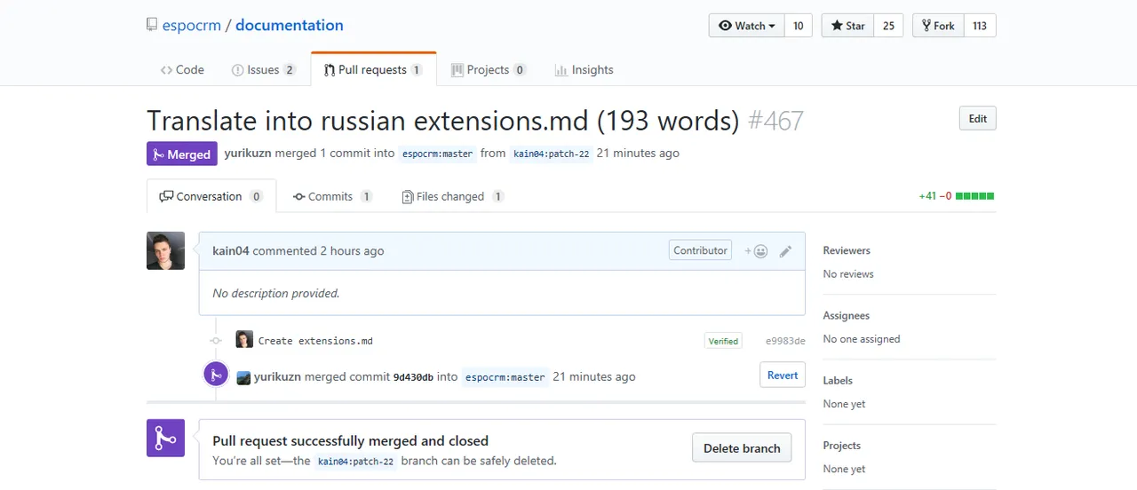1137x490 pixels.
Task: View the 25 stargazers count
Action: (888, 26)
